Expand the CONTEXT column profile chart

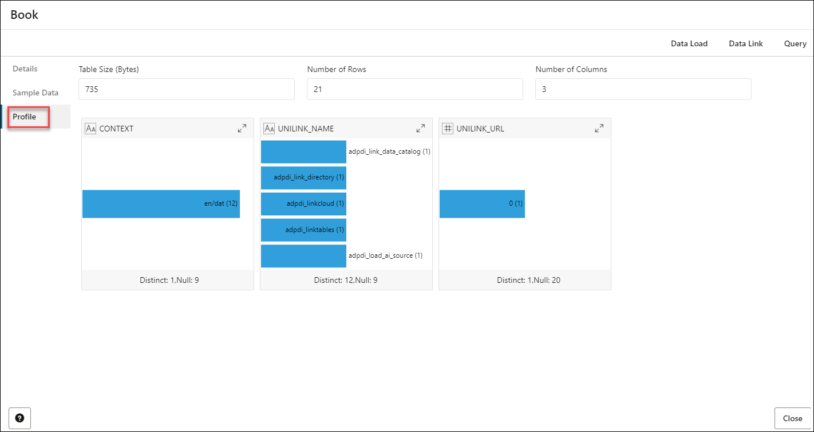pyautogui.click(x=242, y=129)
